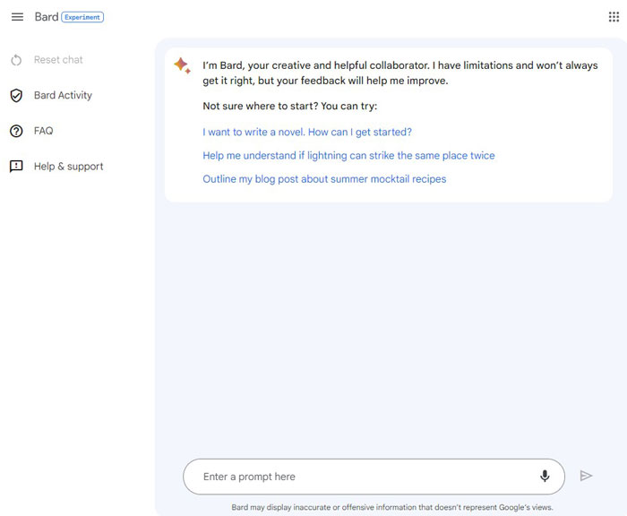627x516 pixels.
Task: Choose Reset chat in the sidebar
Action: (x=58, y=60)
